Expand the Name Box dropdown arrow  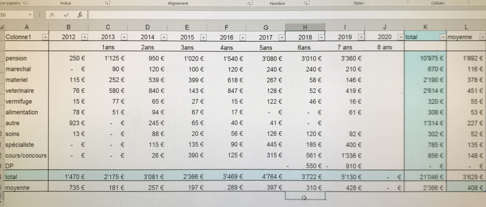pos(30,15)
